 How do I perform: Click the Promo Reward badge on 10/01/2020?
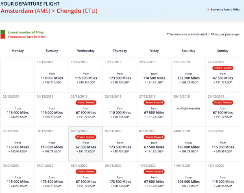[154, 172]
